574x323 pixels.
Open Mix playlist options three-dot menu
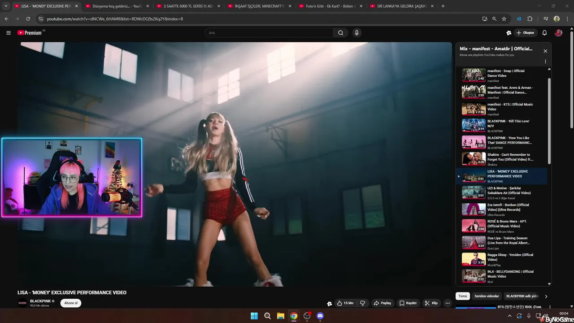(545, 61)
